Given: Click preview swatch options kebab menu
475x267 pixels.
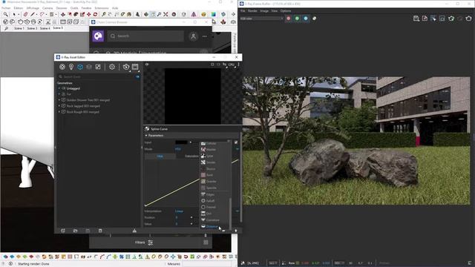Looking at the screenshot, I should click(x=239, y=65).
